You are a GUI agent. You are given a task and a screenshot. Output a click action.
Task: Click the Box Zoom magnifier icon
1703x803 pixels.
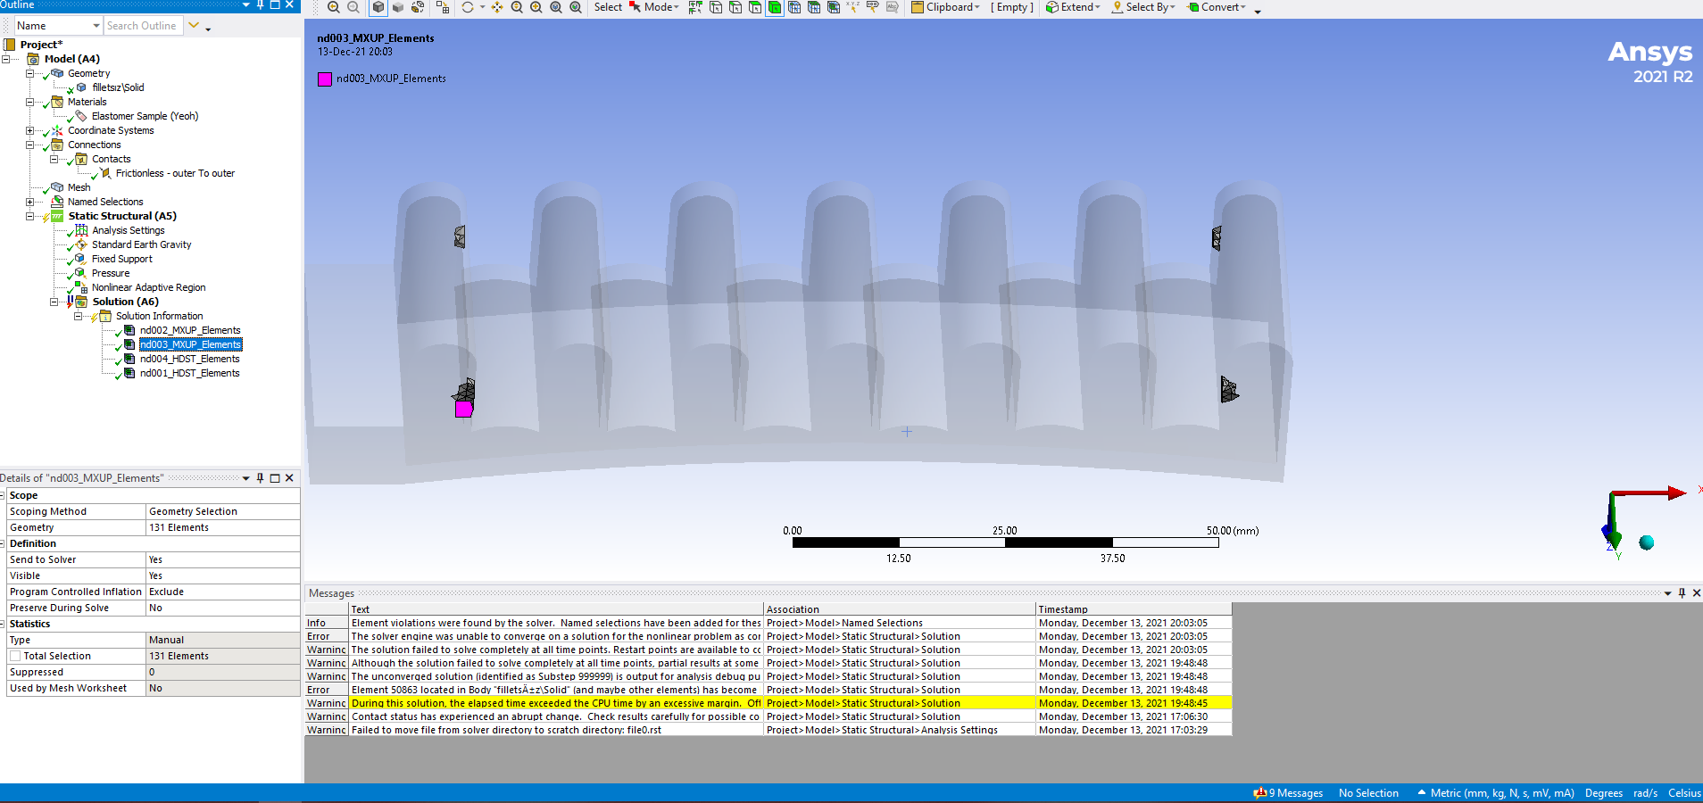point(536,7)
